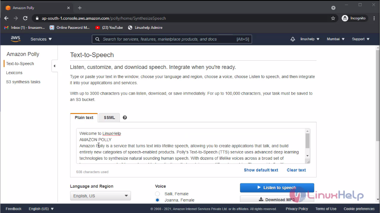Open the linuxhelp account dropdown
The width and height of the screenshot is (380, 213).
coord(310,39)
